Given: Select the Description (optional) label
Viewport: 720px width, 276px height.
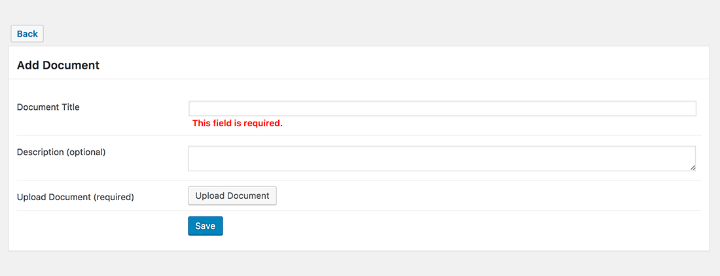Looking at the screenshot, I should pyautogui.click(x=61, y=152).
